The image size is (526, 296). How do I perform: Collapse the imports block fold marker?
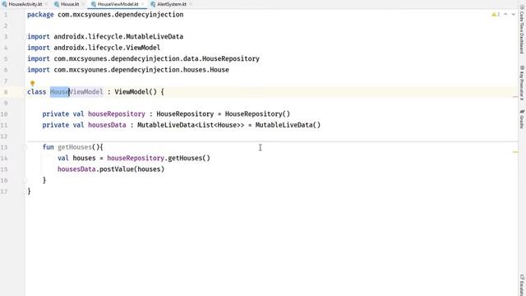coord(25,36)
